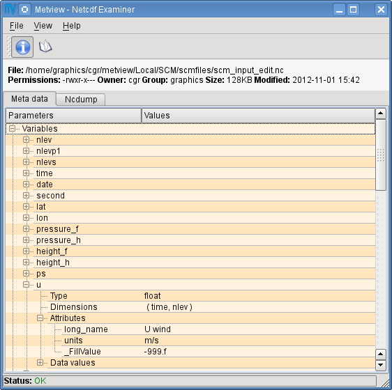Maximize the Netcdf Examiner window
Image resolution: width=392 pixels, height=390 pixels.
click(x=353, y=10)
